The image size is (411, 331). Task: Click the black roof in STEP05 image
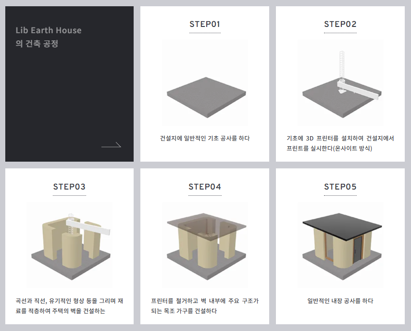pos(342,227)
